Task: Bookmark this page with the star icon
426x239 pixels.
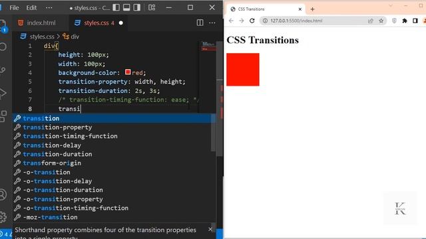Action: 381,21
